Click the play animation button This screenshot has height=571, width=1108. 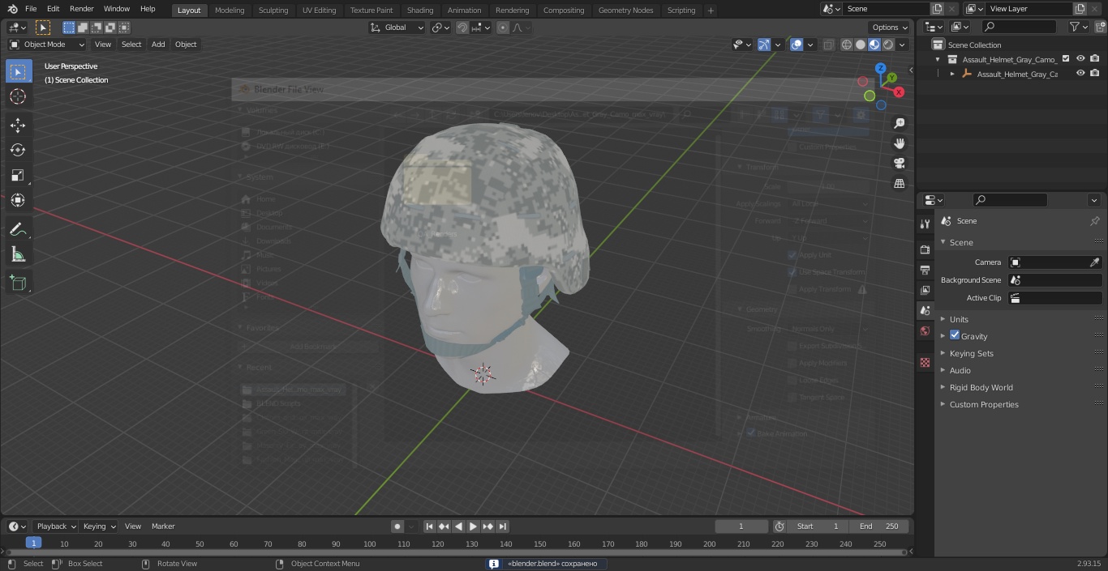tap(473, 526)
